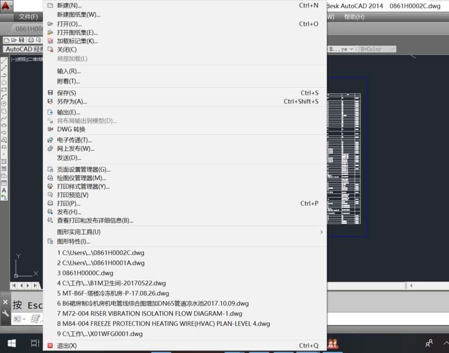
Task: Click the red Exit (退出) icon
Action: click(50, 345)
